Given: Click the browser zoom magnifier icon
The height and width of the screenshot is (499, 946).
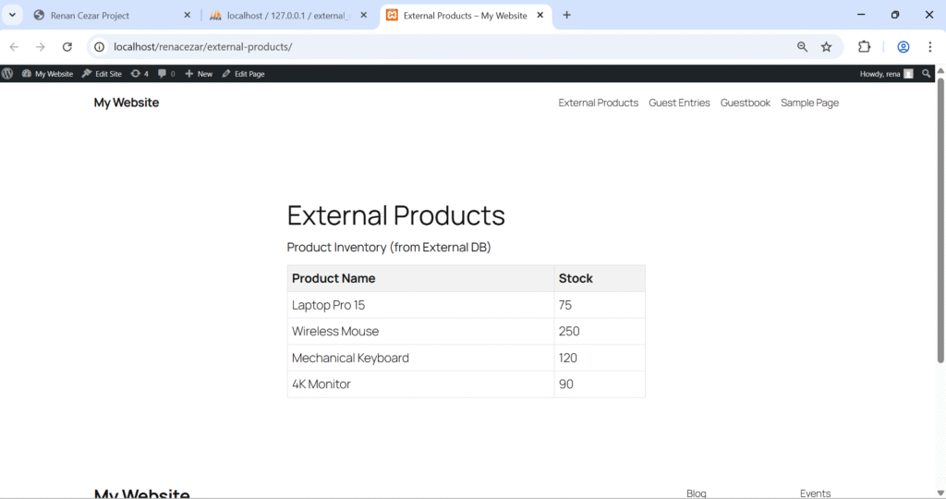Looking at the screenshot, I should coord(802,47).
